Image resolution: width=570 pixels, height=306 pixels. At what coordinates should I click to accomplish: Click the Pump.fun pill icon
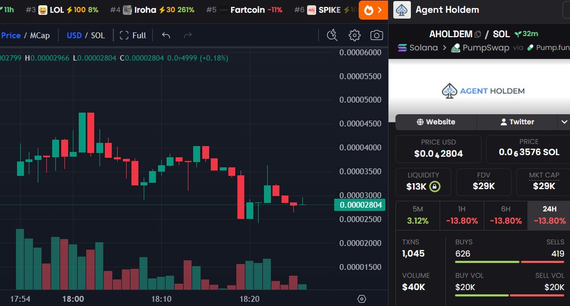(x=531, y=48)
